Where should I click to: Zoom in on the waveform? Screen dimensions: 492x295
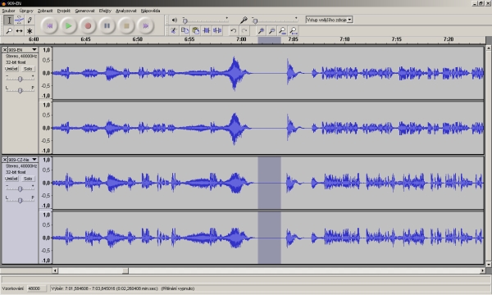(x=261, y=30)
